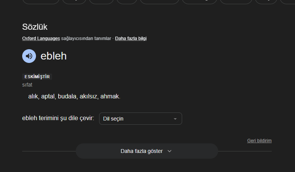Click the third cut-off chip at the top
This screenshot has height=172, width=295.
click(101, 2)
